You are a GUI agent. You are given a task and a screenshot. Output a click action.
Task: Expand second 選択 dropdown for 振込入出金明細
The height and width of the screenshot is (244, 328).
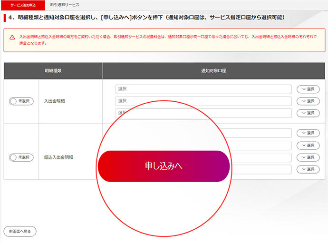(308, 145)
